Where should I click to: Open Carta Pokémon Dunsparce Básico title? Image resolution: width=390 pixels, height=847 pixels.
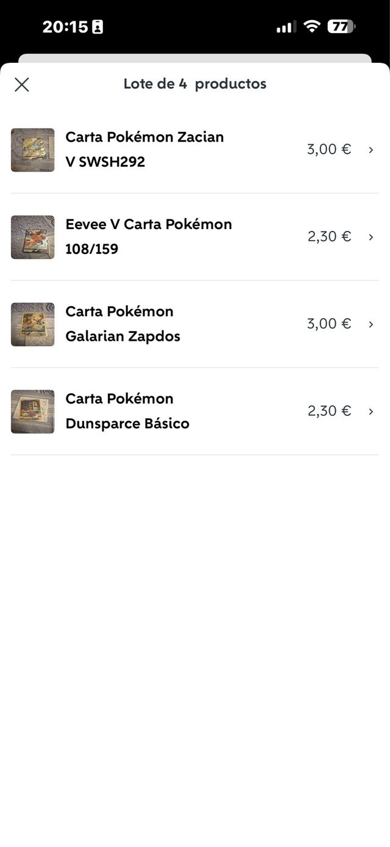click(x=127, y=412)
